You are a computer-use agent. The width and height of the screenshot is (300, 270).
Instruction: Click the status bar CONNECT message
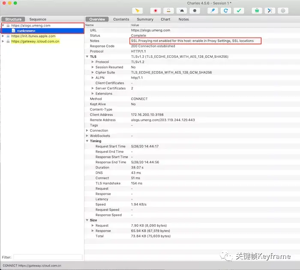point(32,266)
